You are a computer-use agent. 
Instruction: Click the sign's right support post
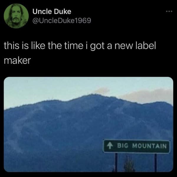tap(155, 163)
